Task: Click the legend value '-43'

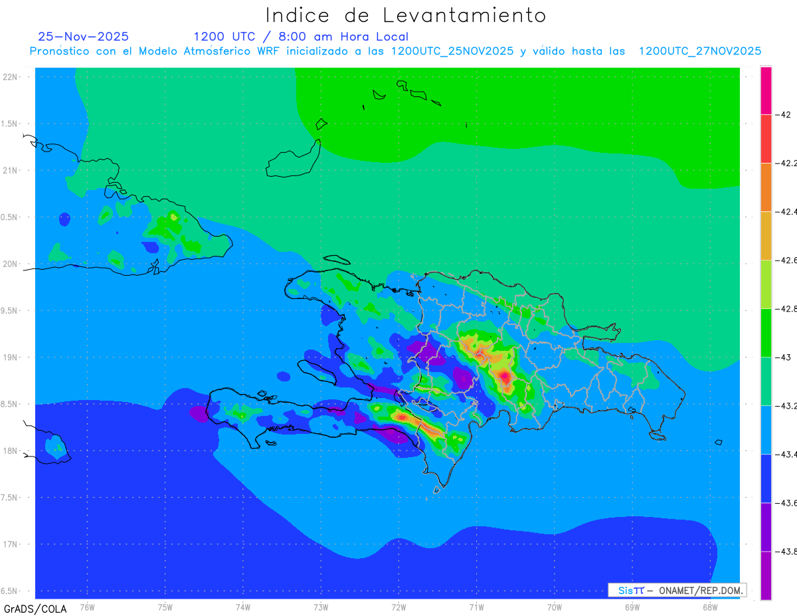Action: coord(784,357)
